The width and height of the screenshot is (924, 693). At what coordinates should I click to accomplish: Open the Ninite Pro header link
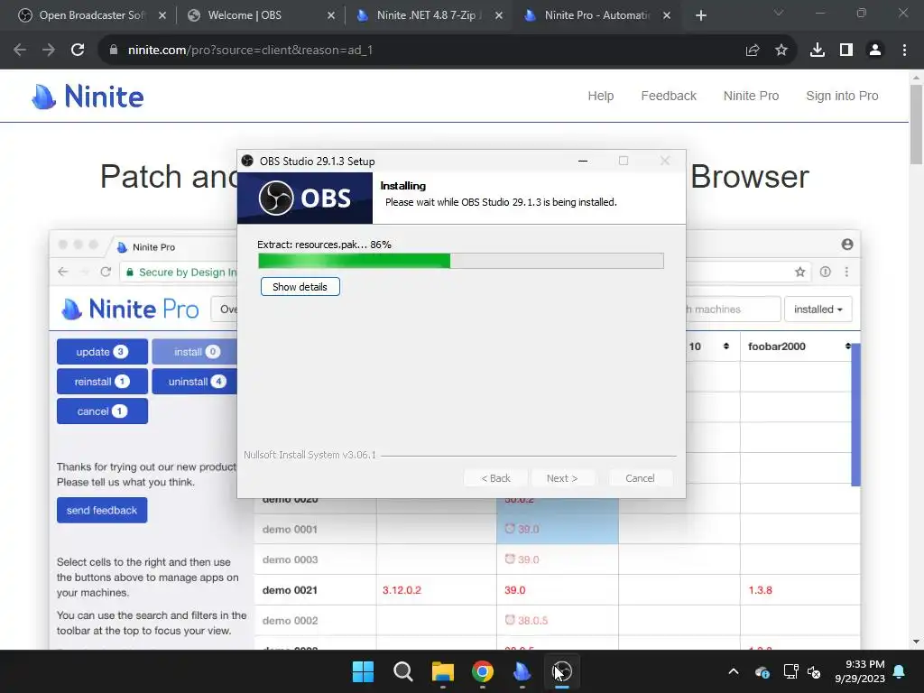751,96
